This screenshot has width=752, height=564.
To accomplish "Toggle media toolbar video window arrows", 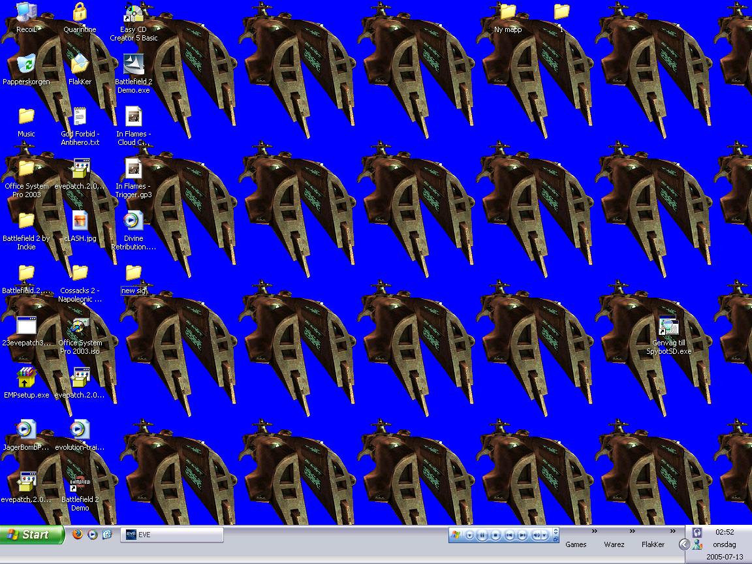I will pos(556,531).
